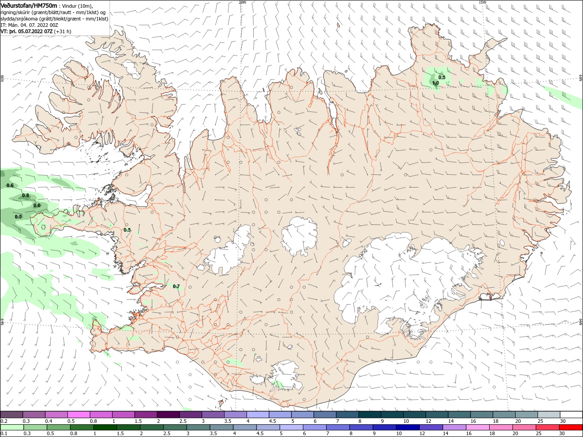The width and height of the screenshot is (583, 437).
Task: Click the 15W longitude label
Action: coord(482,2)
